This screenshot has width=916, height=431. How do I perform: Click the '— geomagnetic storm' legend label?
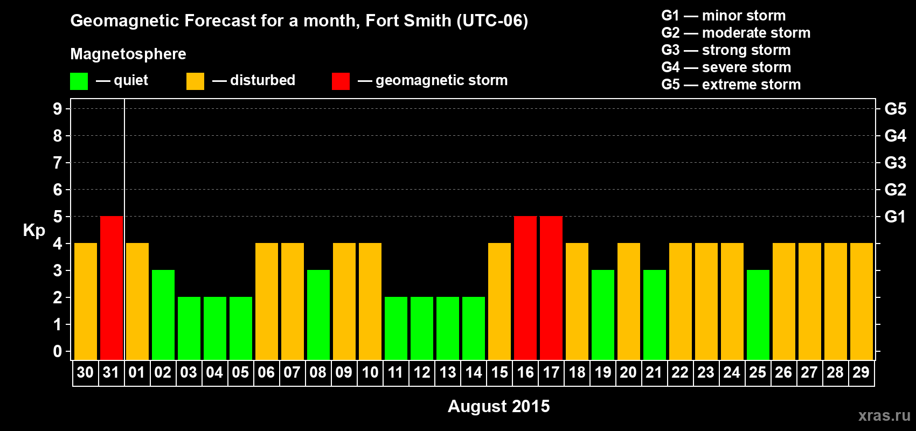[433, 80]
